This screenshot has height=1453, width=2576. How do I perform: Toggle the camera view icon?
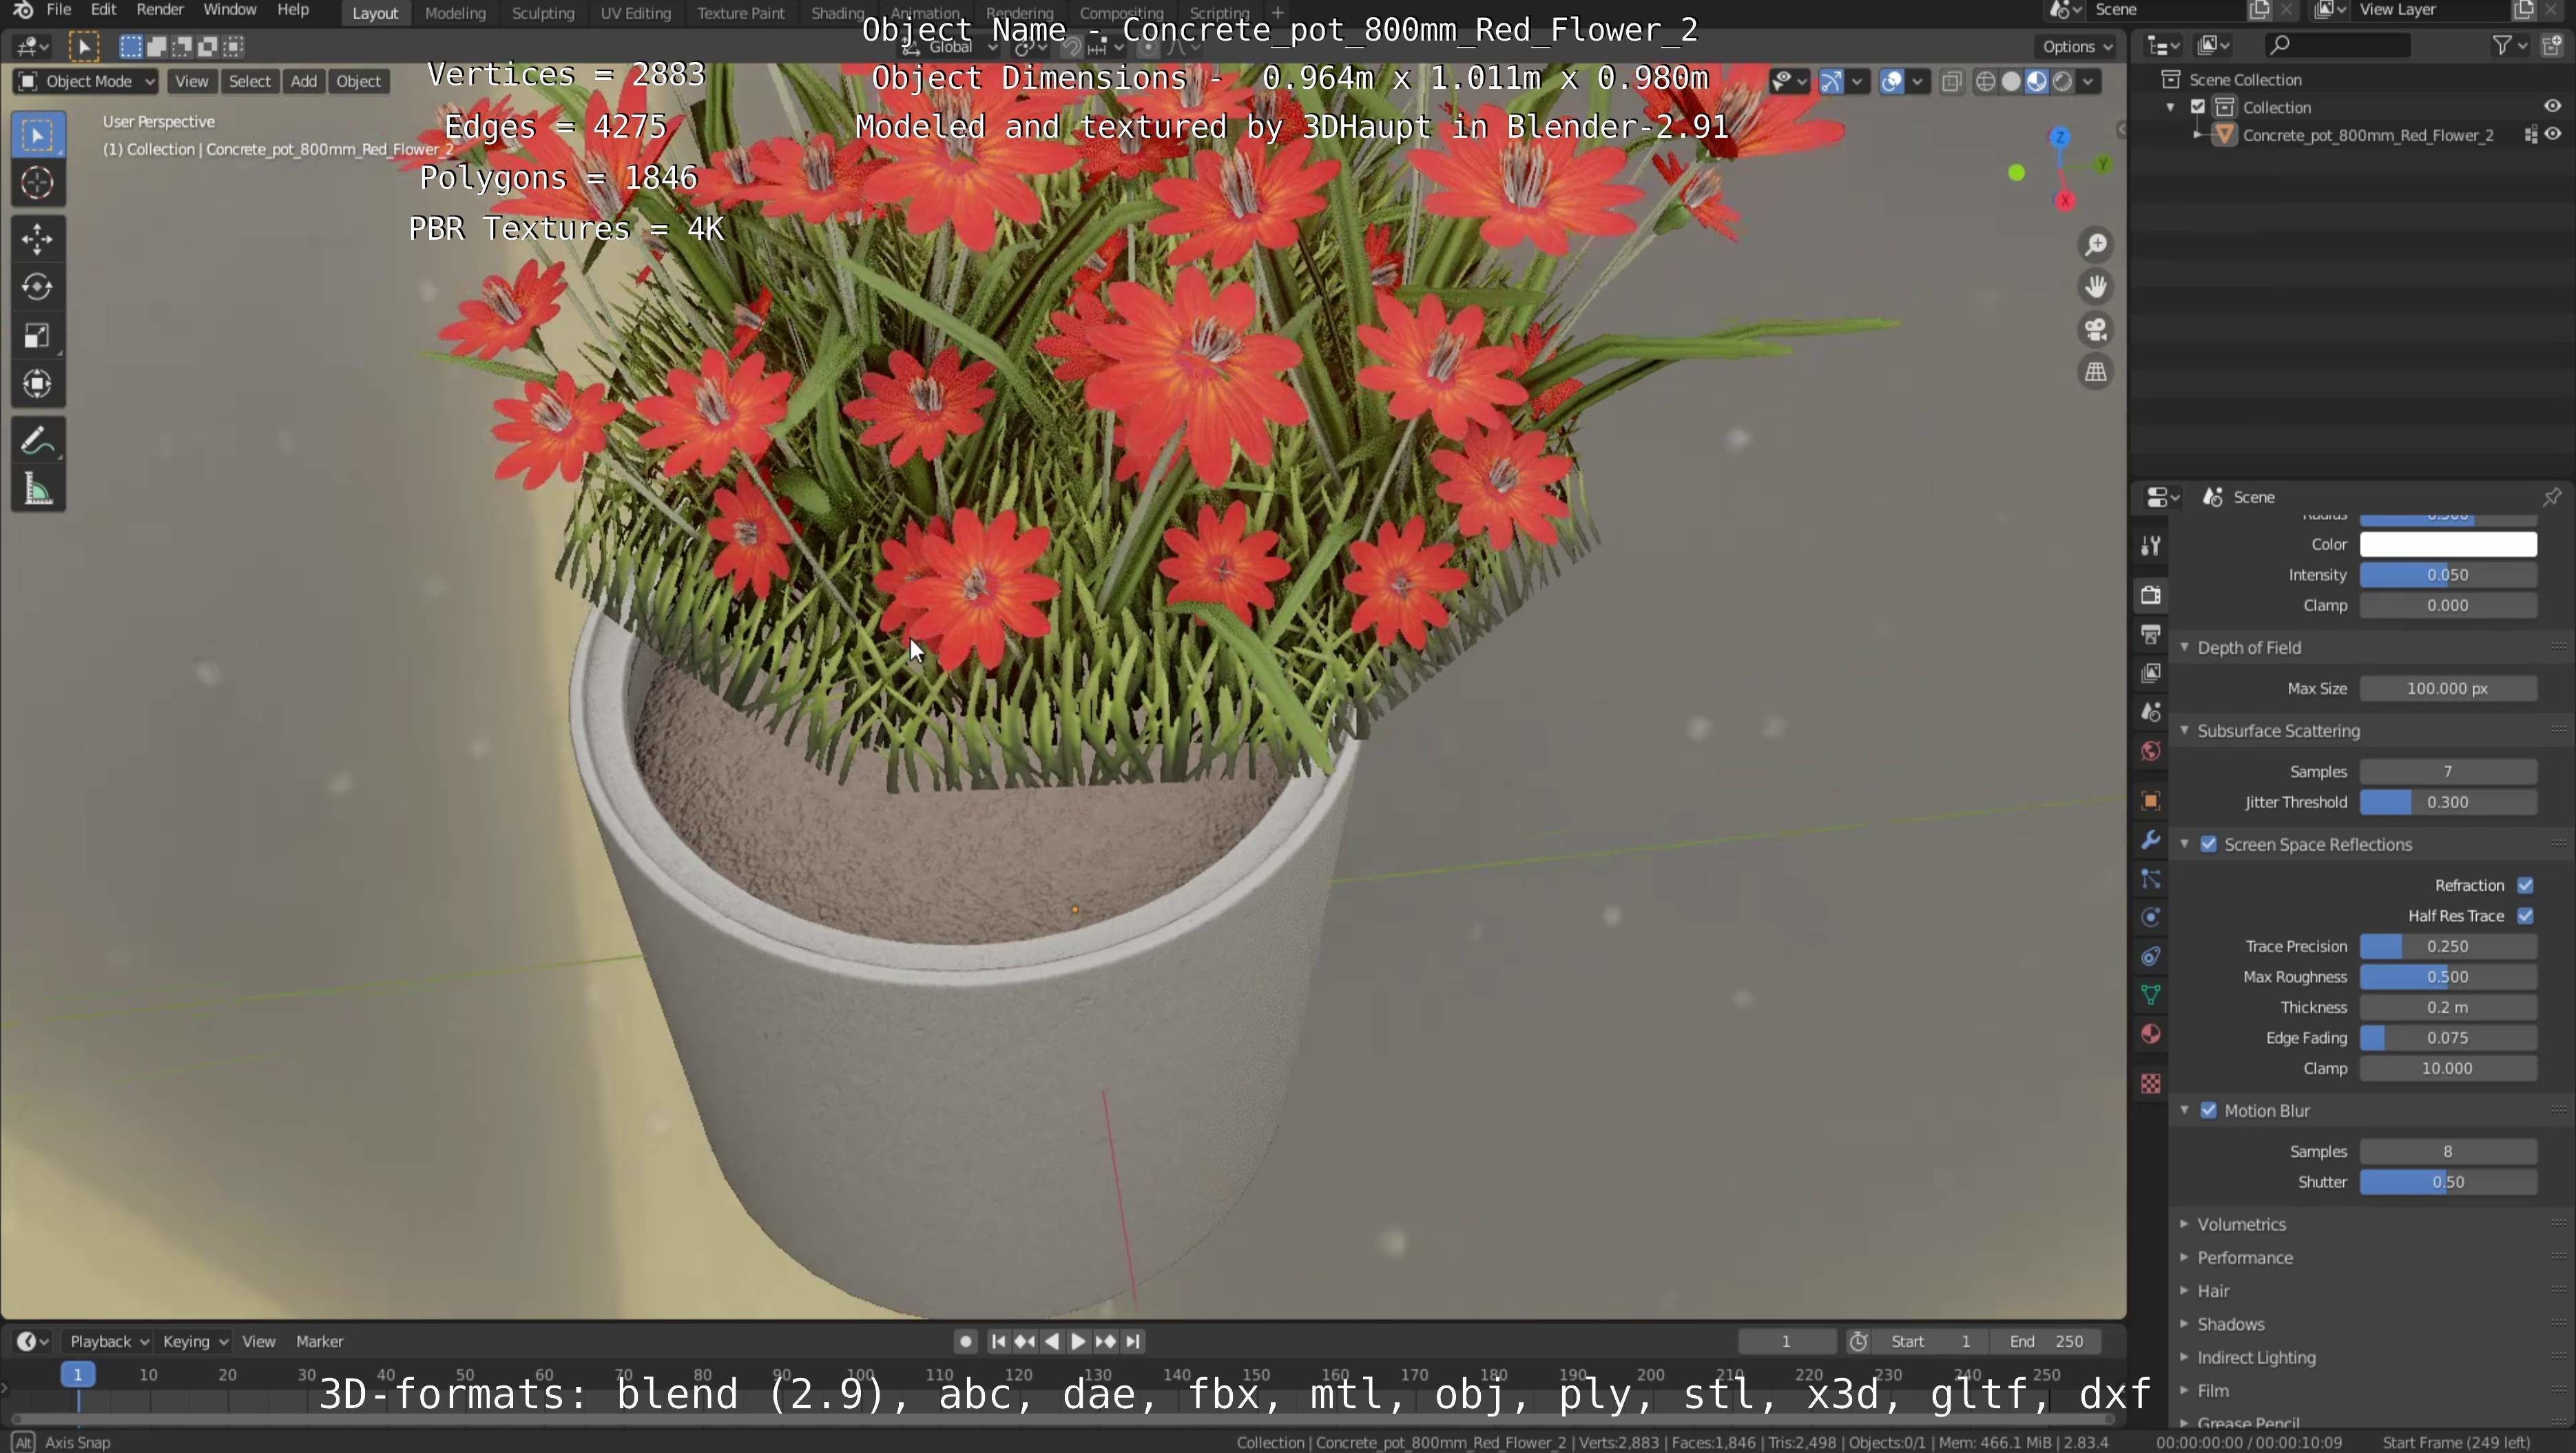click(x=2095, y=329)
